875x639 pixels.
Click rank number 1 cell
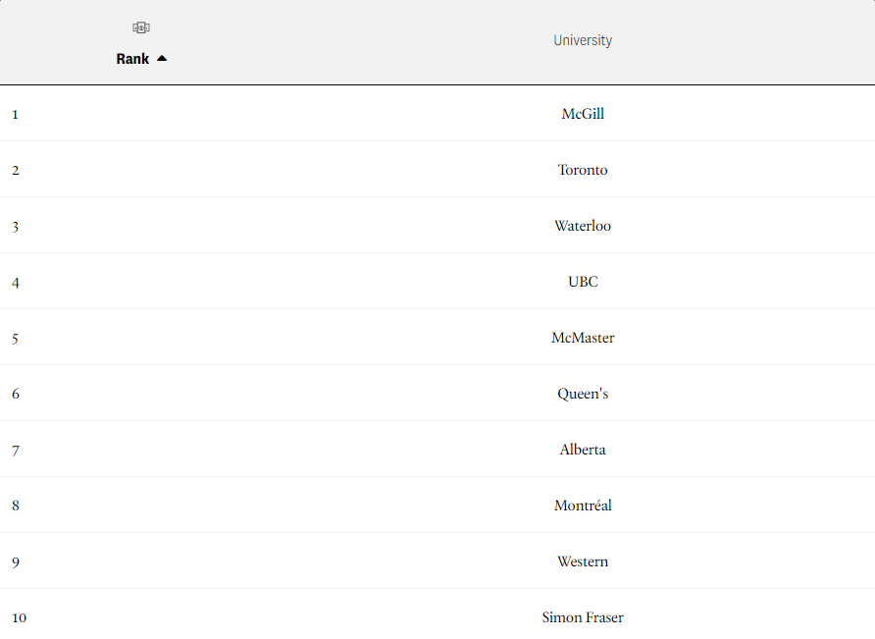coord(16,114)
